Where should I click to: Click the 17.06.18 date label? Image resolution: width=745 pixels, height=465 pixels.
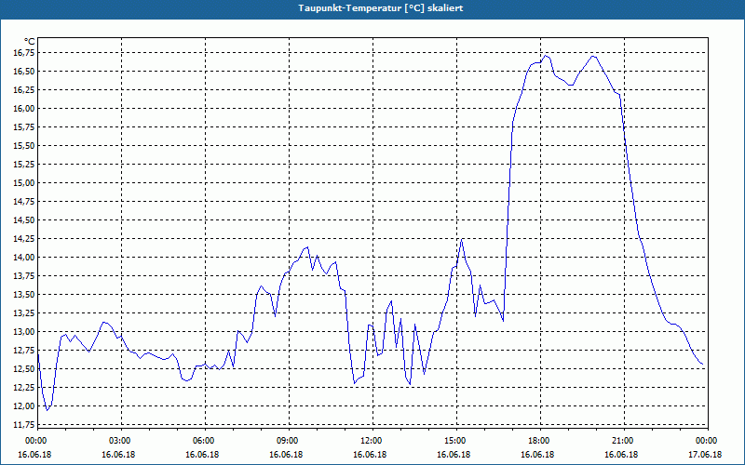706,455
